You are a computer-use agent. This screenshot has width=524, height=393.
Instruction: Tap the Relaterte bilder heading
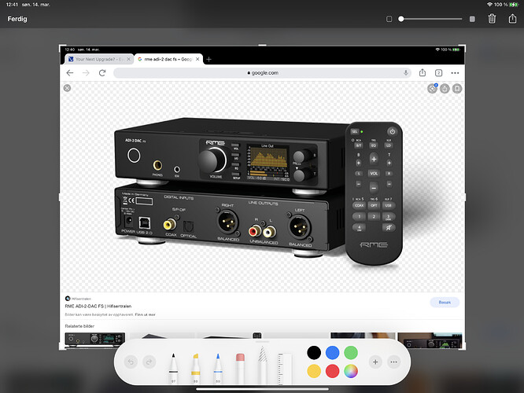79,326
